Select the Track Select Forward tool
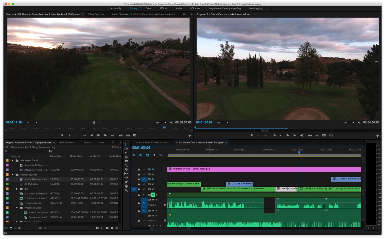 pyautogui.click(x=126, y=149)
